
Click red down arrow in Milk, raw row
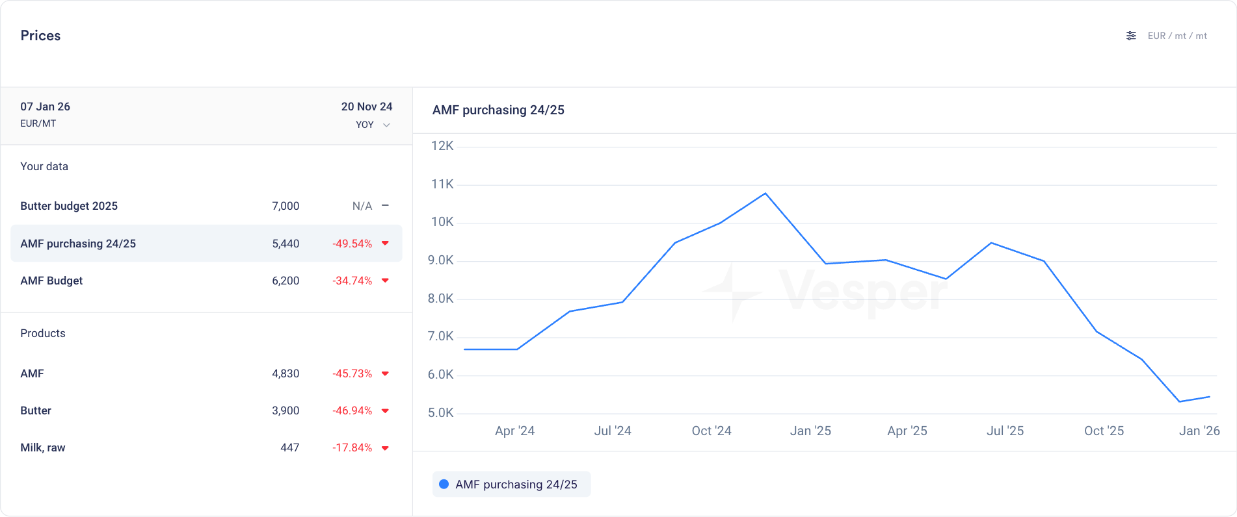pyautogui.click(x=385, y=448)
